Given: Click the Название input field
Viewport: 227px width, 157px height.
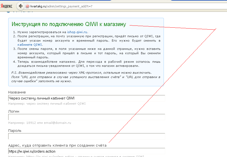Looking at the screenshot, I should 86,98.
